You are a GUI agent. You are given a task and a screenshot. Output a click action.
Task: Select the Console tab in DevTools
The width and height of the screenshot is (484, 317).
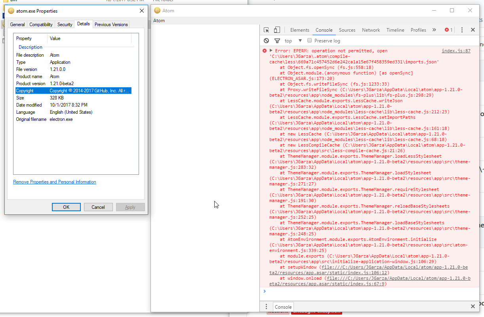[324, 30]
